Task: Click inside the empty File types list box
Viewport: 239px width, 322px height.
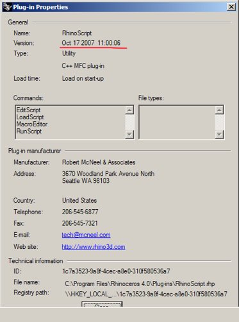Action: click(x=177, y=123)
